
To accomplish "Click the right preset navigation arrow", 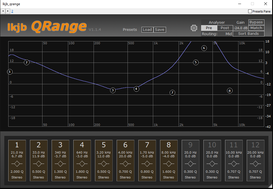I will coord(7,11).
